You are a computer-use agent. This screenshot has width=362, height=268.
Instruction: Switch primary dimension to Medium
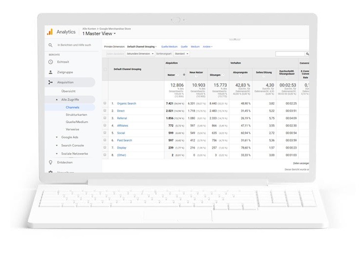point(195,47)
